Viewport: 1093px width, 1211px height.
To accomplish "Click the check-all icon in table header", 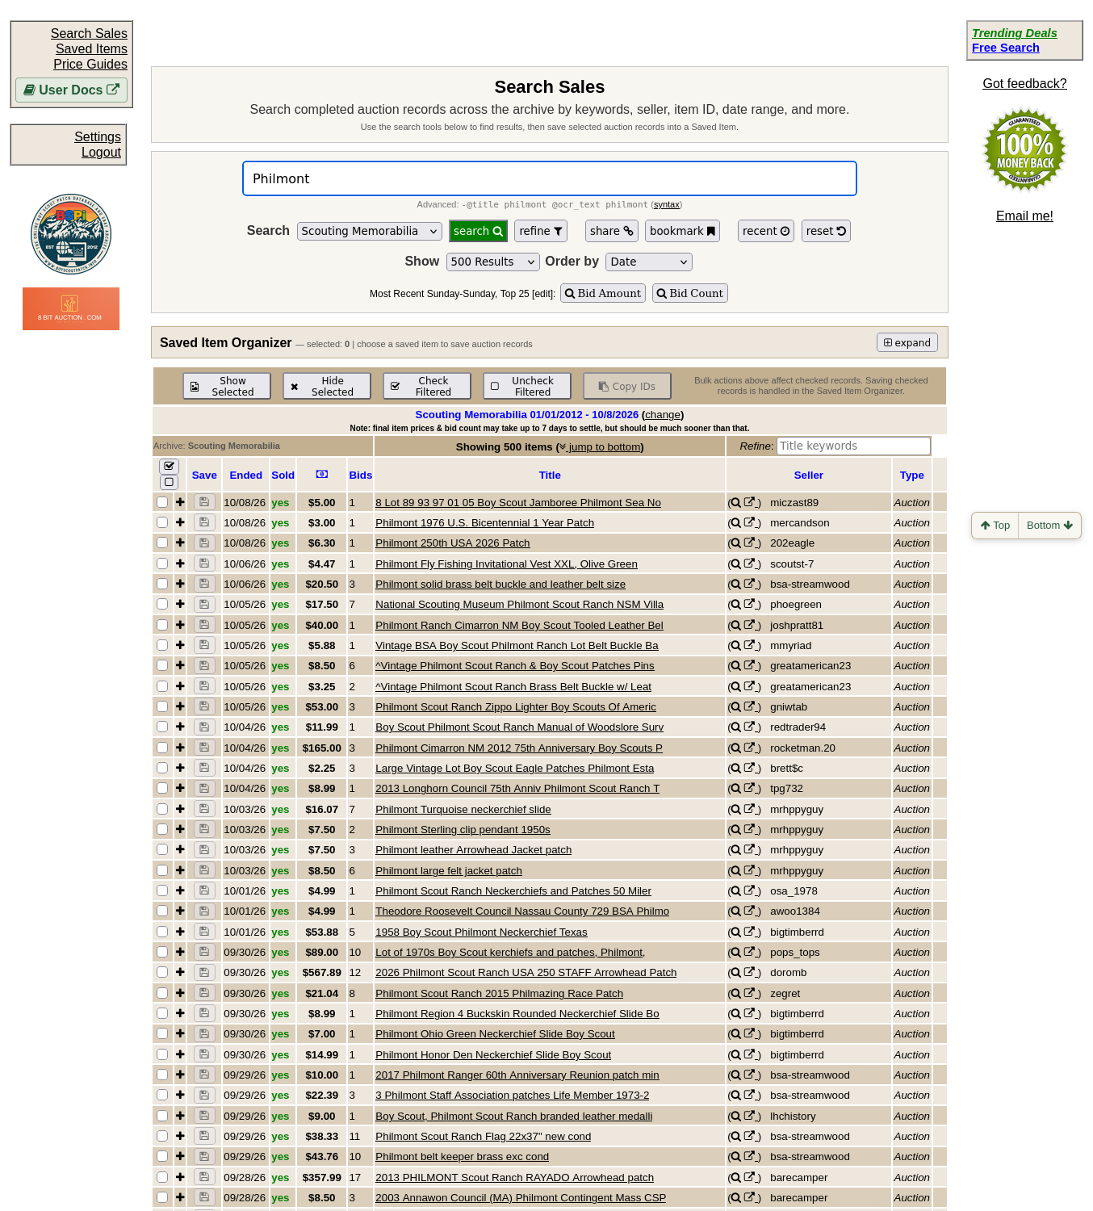I will (x=169, y=467).
